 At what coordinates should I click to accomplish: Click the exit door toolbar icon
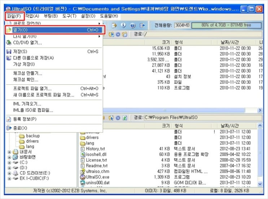pyautogui.click(x=142, y=26)
